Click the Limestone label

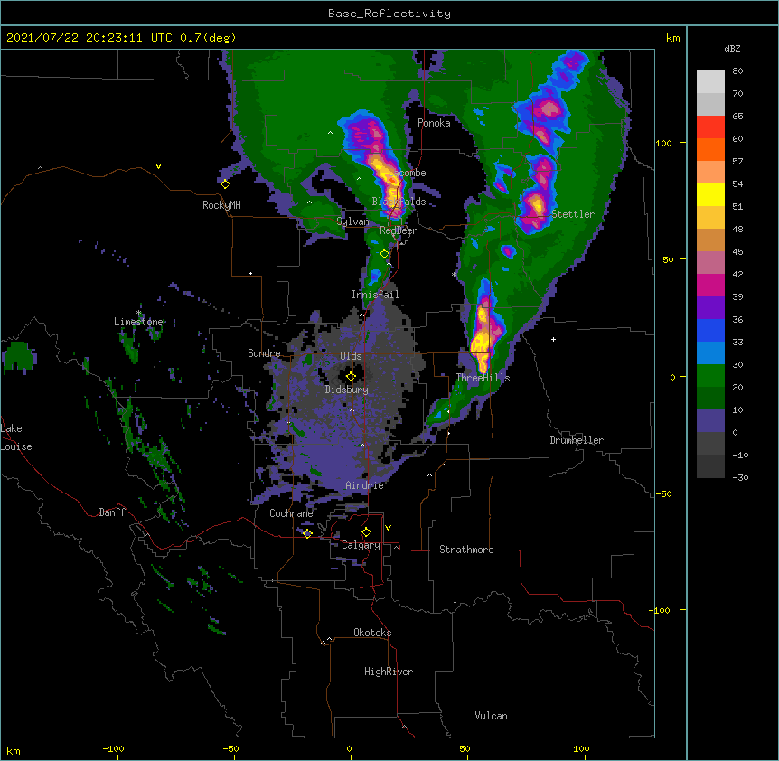(x=138, y=322)
